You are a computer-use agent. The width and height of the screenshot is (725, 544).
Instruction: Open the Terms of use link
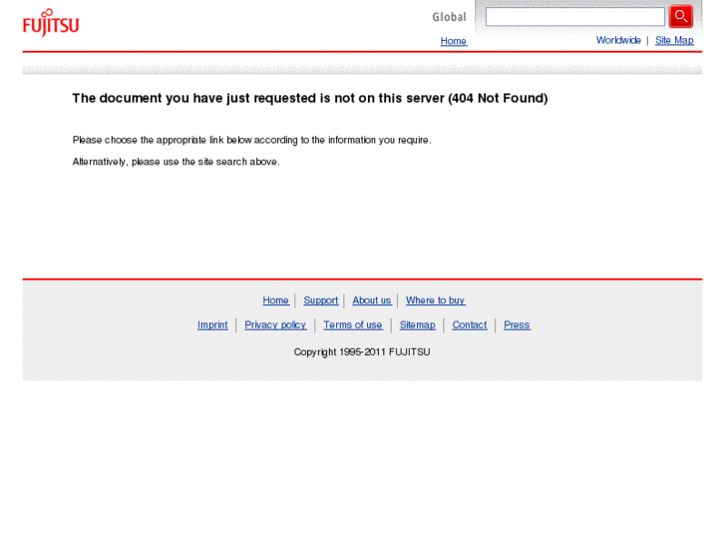point(353,325)
